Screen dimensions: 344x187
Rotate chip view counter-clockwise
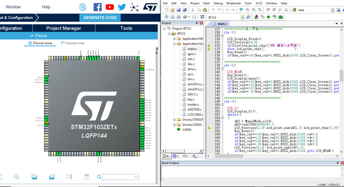pos(52,177)
